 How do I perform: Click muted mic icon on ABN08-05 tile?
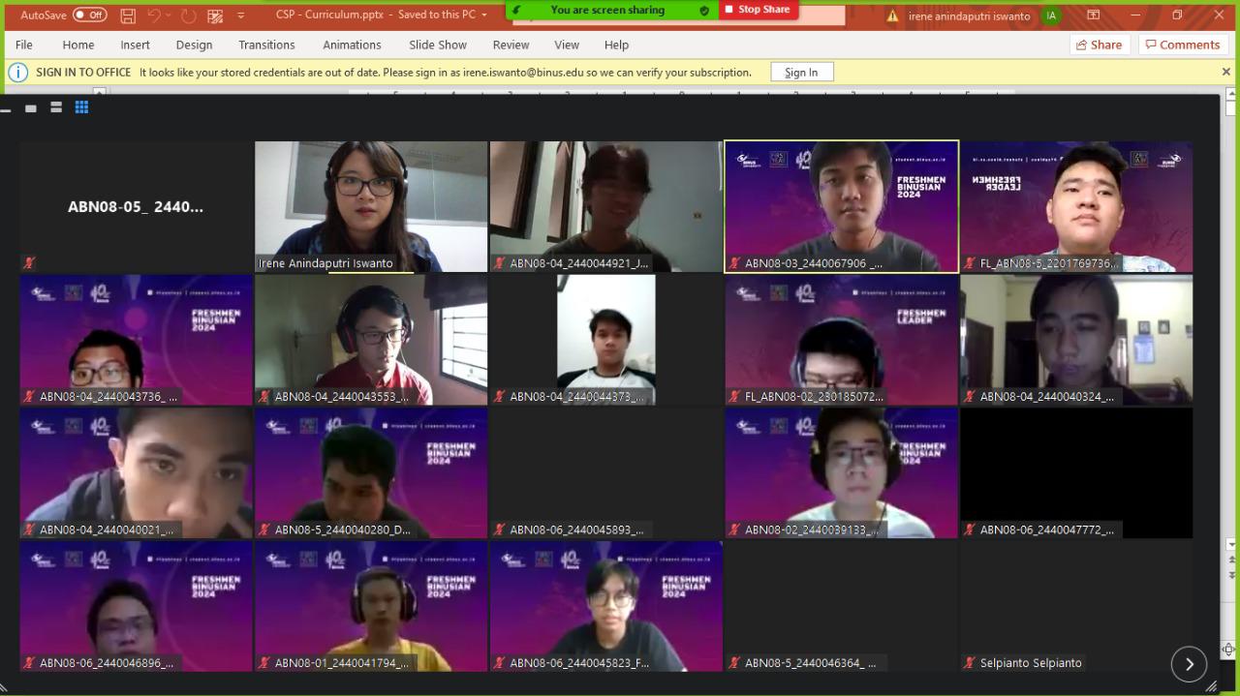[x=29, y=263]
